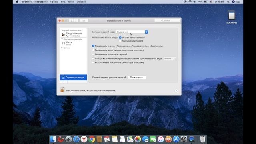Open the volume control in menu bar
This screenshot has height=144, width=256.
click(195, 2)
